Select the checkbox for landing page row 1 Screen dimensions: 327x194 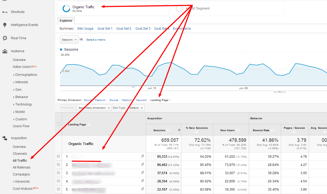coord(58,156)
